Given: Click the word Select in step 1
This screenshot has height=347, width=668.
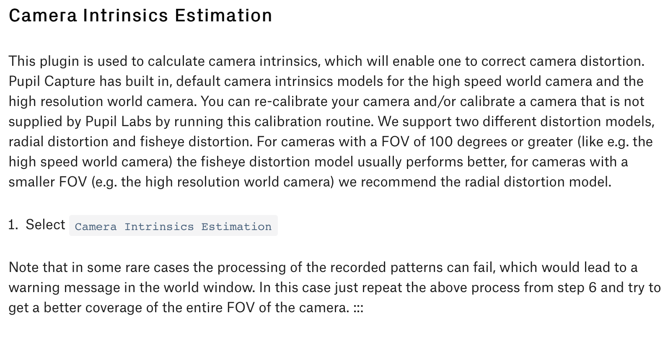Looking at the screenshot, I should [x=45, y=225].
